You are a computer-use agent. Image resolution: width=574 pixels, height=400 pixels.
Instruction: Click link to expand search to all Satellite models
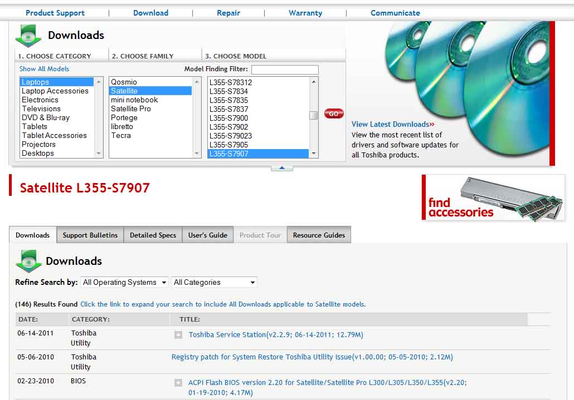[x=223, y=304]
